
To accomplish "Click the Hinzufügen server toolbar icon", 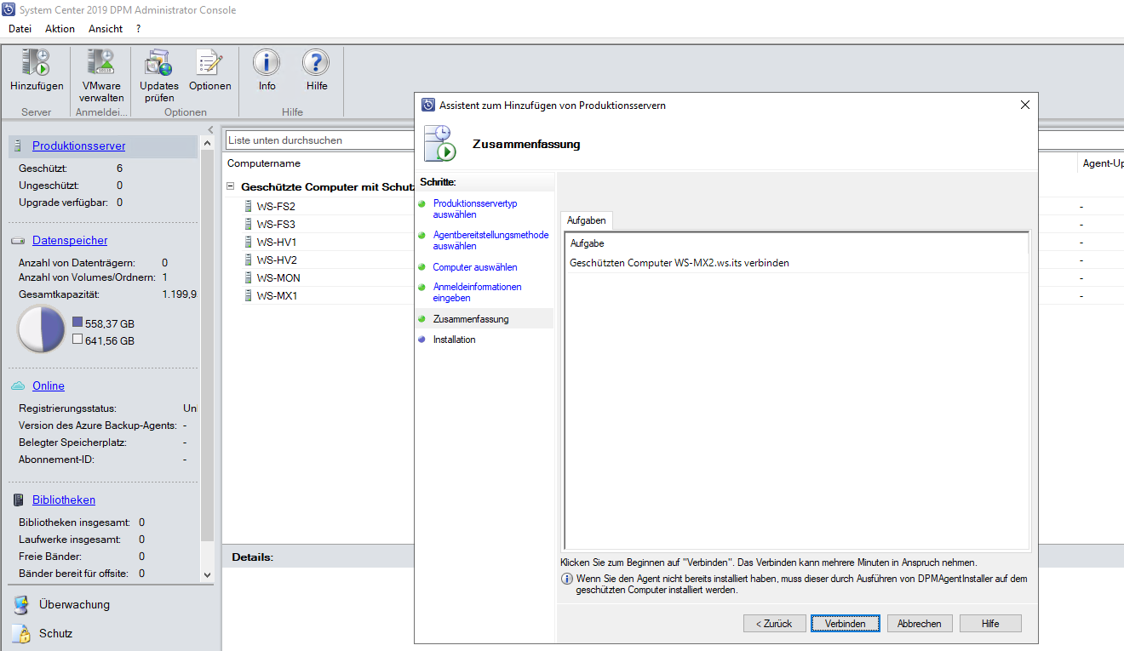I will click(x=37, y=65).
